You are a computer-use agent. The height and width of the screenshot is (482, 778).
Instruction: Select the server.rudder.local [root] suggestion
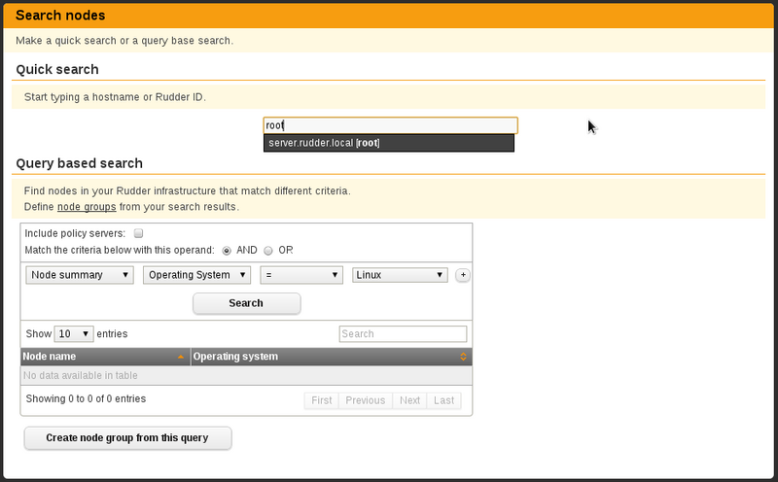[x=389, y=143]
